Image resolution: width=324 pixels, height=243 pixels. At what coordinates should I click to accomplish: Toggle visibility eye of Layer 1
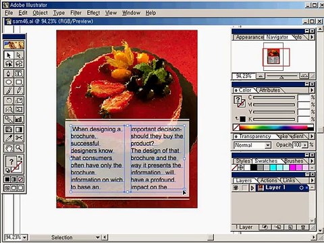(x=236, y=188)
